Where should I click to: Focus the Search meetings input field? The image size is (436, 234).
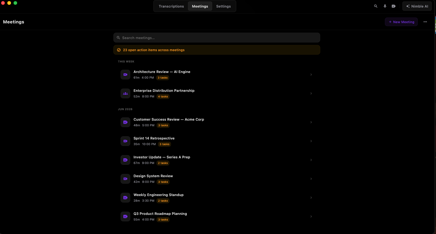pos(217,38)
